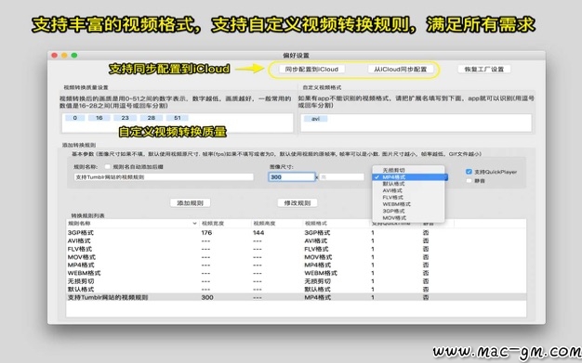The width and height of the screenshot is (582, 363).
Task: Tick the 静音 checkbox
Action: [469, 181]
